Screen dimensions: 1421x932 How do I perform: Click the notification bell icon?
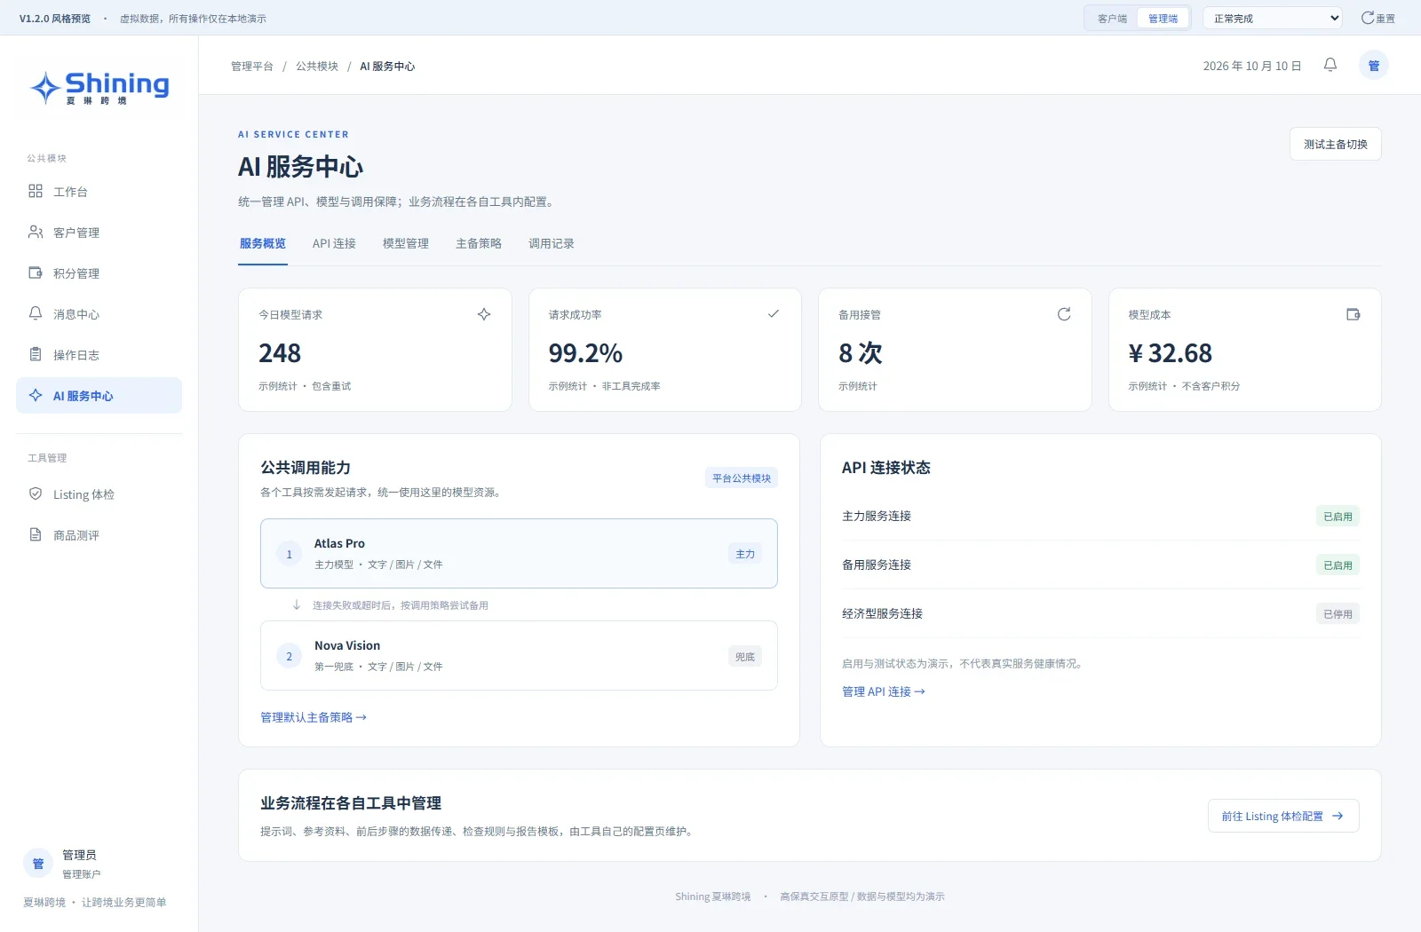(1330, 65)
